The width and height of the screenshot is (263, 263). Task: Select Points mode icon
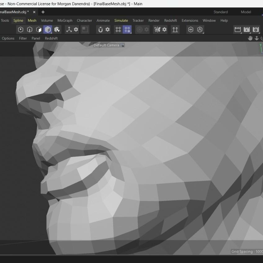point(21,30)
